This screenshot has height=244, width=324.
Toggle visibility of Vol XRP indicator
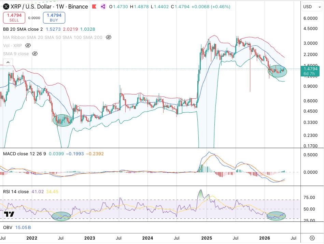pos(28,45)
